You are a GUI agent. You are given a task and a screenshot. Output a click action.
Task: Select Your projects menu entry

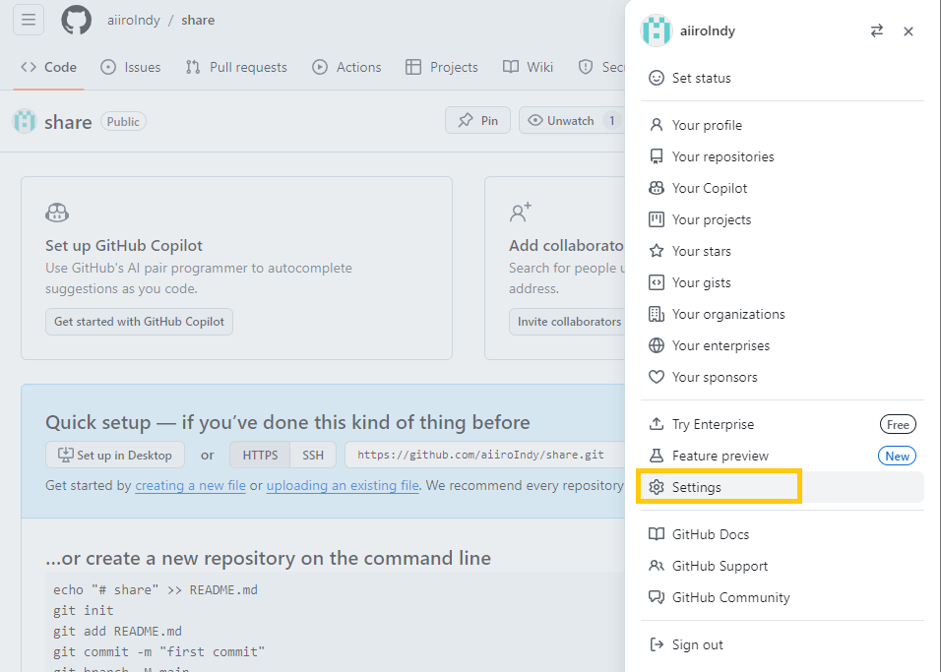(783, 219)
